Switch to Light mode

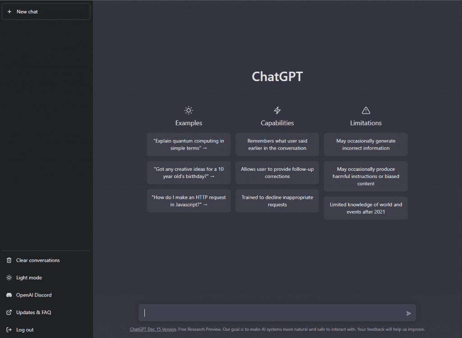point(46,278)
